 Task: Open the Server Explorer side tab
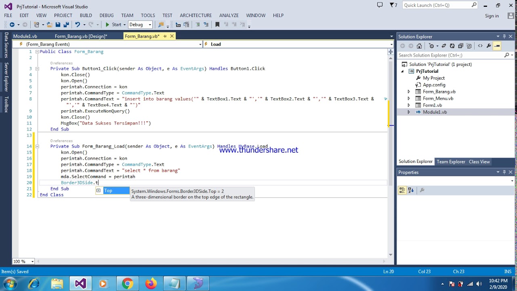6,77
